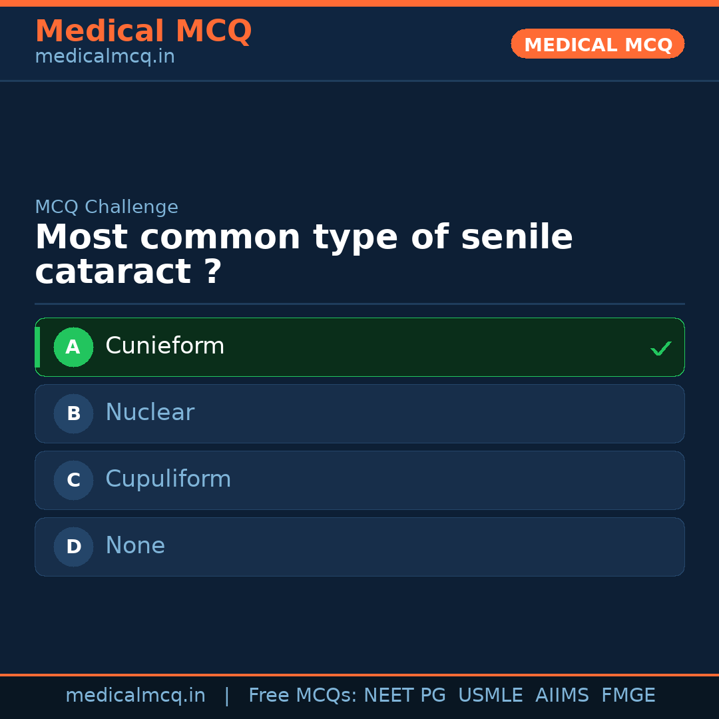Click the Medical MCQ title logo
Image resolution: width=719 pixels, height=719 pixels.
click(x=143, y=31)
